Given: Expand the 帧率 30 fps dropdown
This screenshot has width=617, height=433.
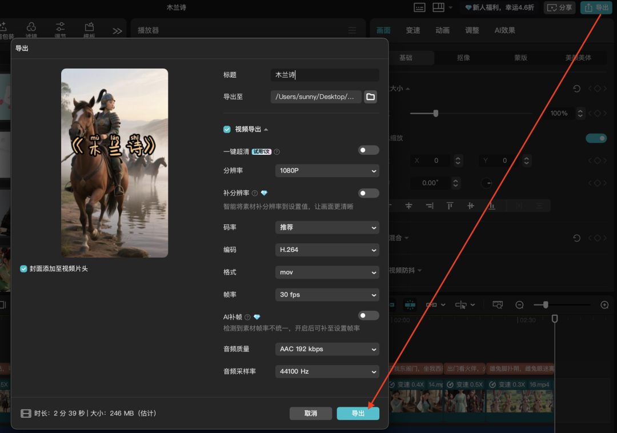Looking at the screenshot, I should pos(327,295).
